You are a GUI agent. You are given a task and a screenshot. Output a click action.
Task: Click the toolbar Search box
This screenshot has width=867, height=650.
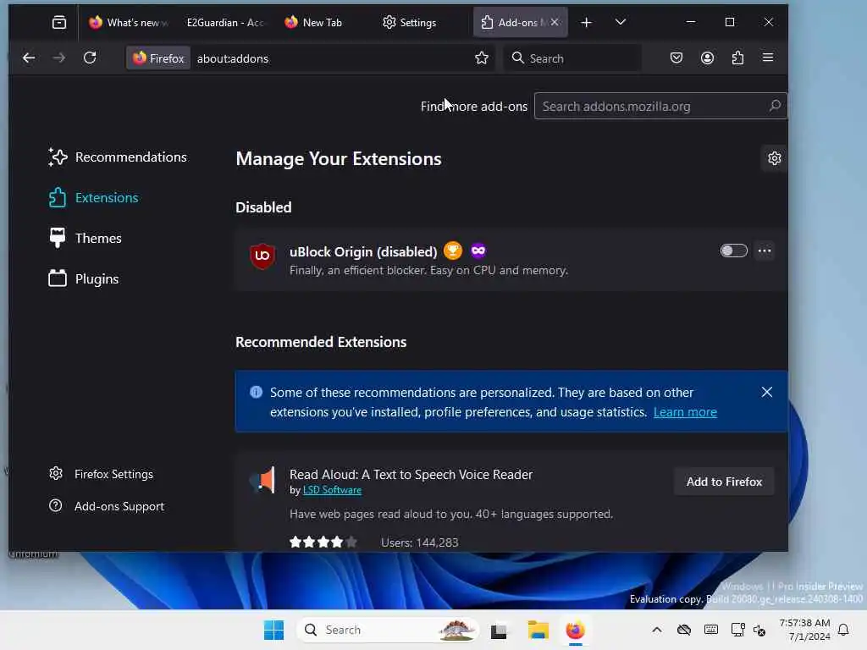click(572, 58)
